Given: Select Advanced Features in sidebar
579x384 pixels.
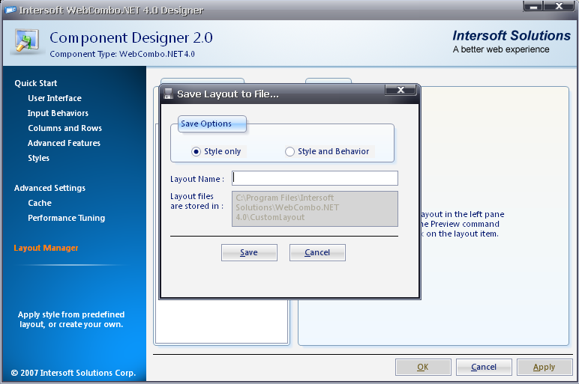Looking at the screenshot, I should (x=64, y=143).
